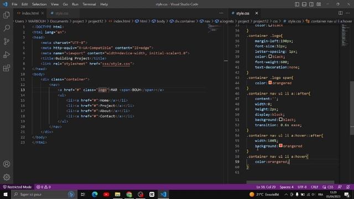The width and height of the screenshot is (354, 199).
Task: Open the Edit menu
Action: tap(24, 4)
